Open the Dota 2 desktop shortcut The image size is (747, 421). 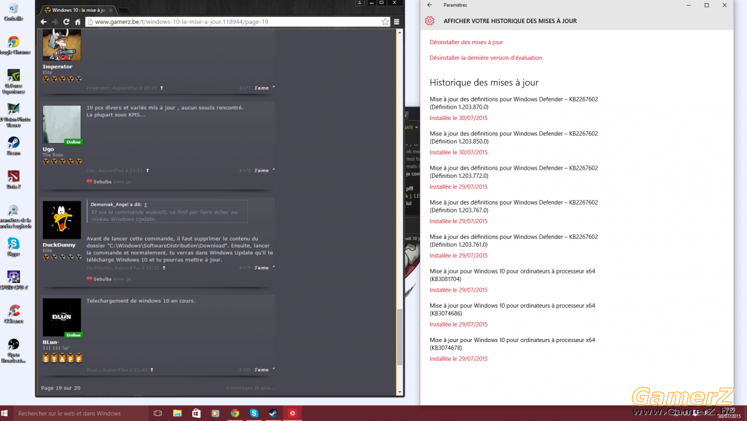[13, 180]
